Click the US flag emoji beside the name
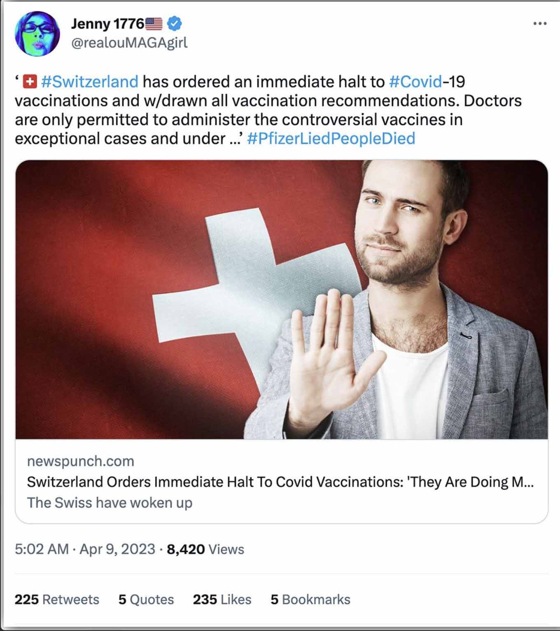Screen dimensions: 560x631 pyautogui.click(x=154, y=24)
